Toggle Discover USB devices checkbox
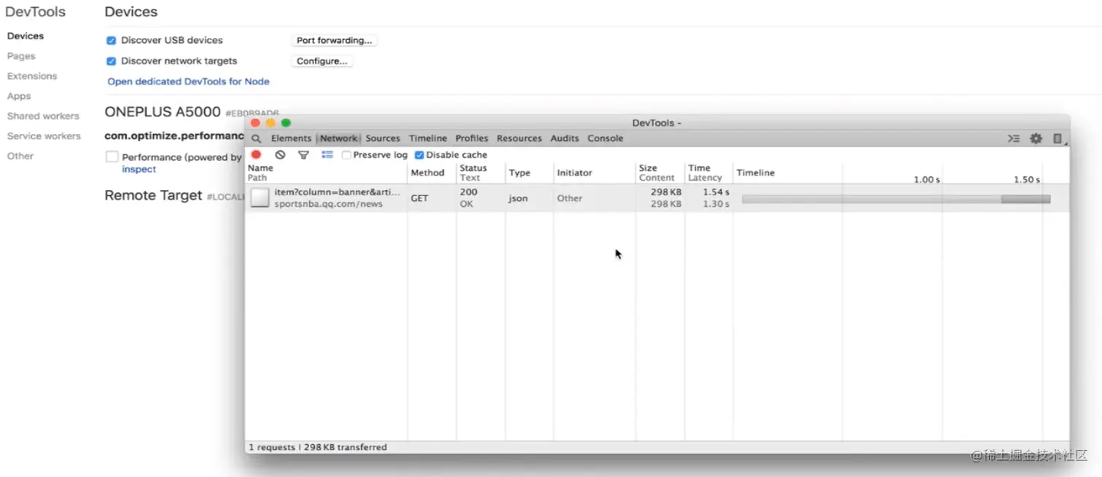1102x477 pixels. [x=112, y=41]
